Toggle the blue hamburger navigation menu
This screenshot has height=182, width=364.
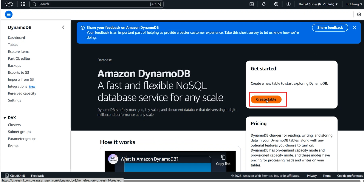pos(9,14)
